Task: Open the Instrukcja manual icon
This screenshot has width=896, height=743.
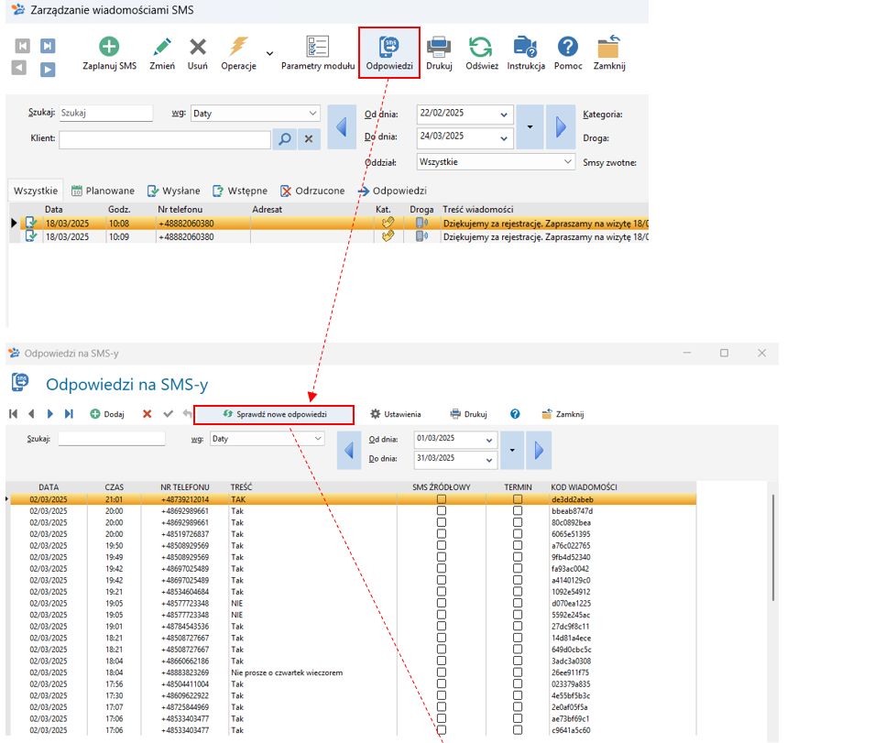Action: (x=526, y=54)
